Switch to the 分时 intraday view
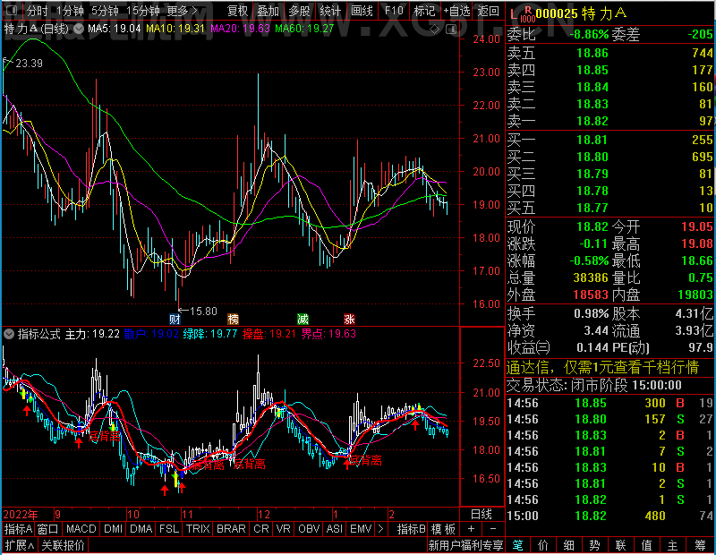 point(38,10)
